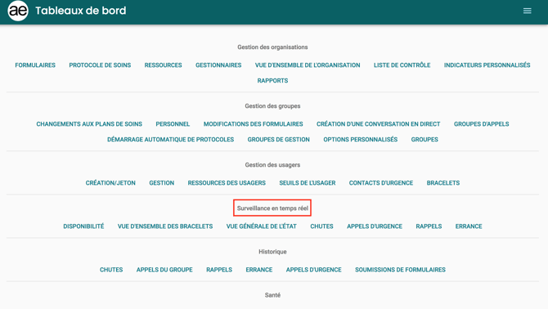Open the Formulaires link
The height and width of the screenshot is (309, 548).
pos(35,65)
